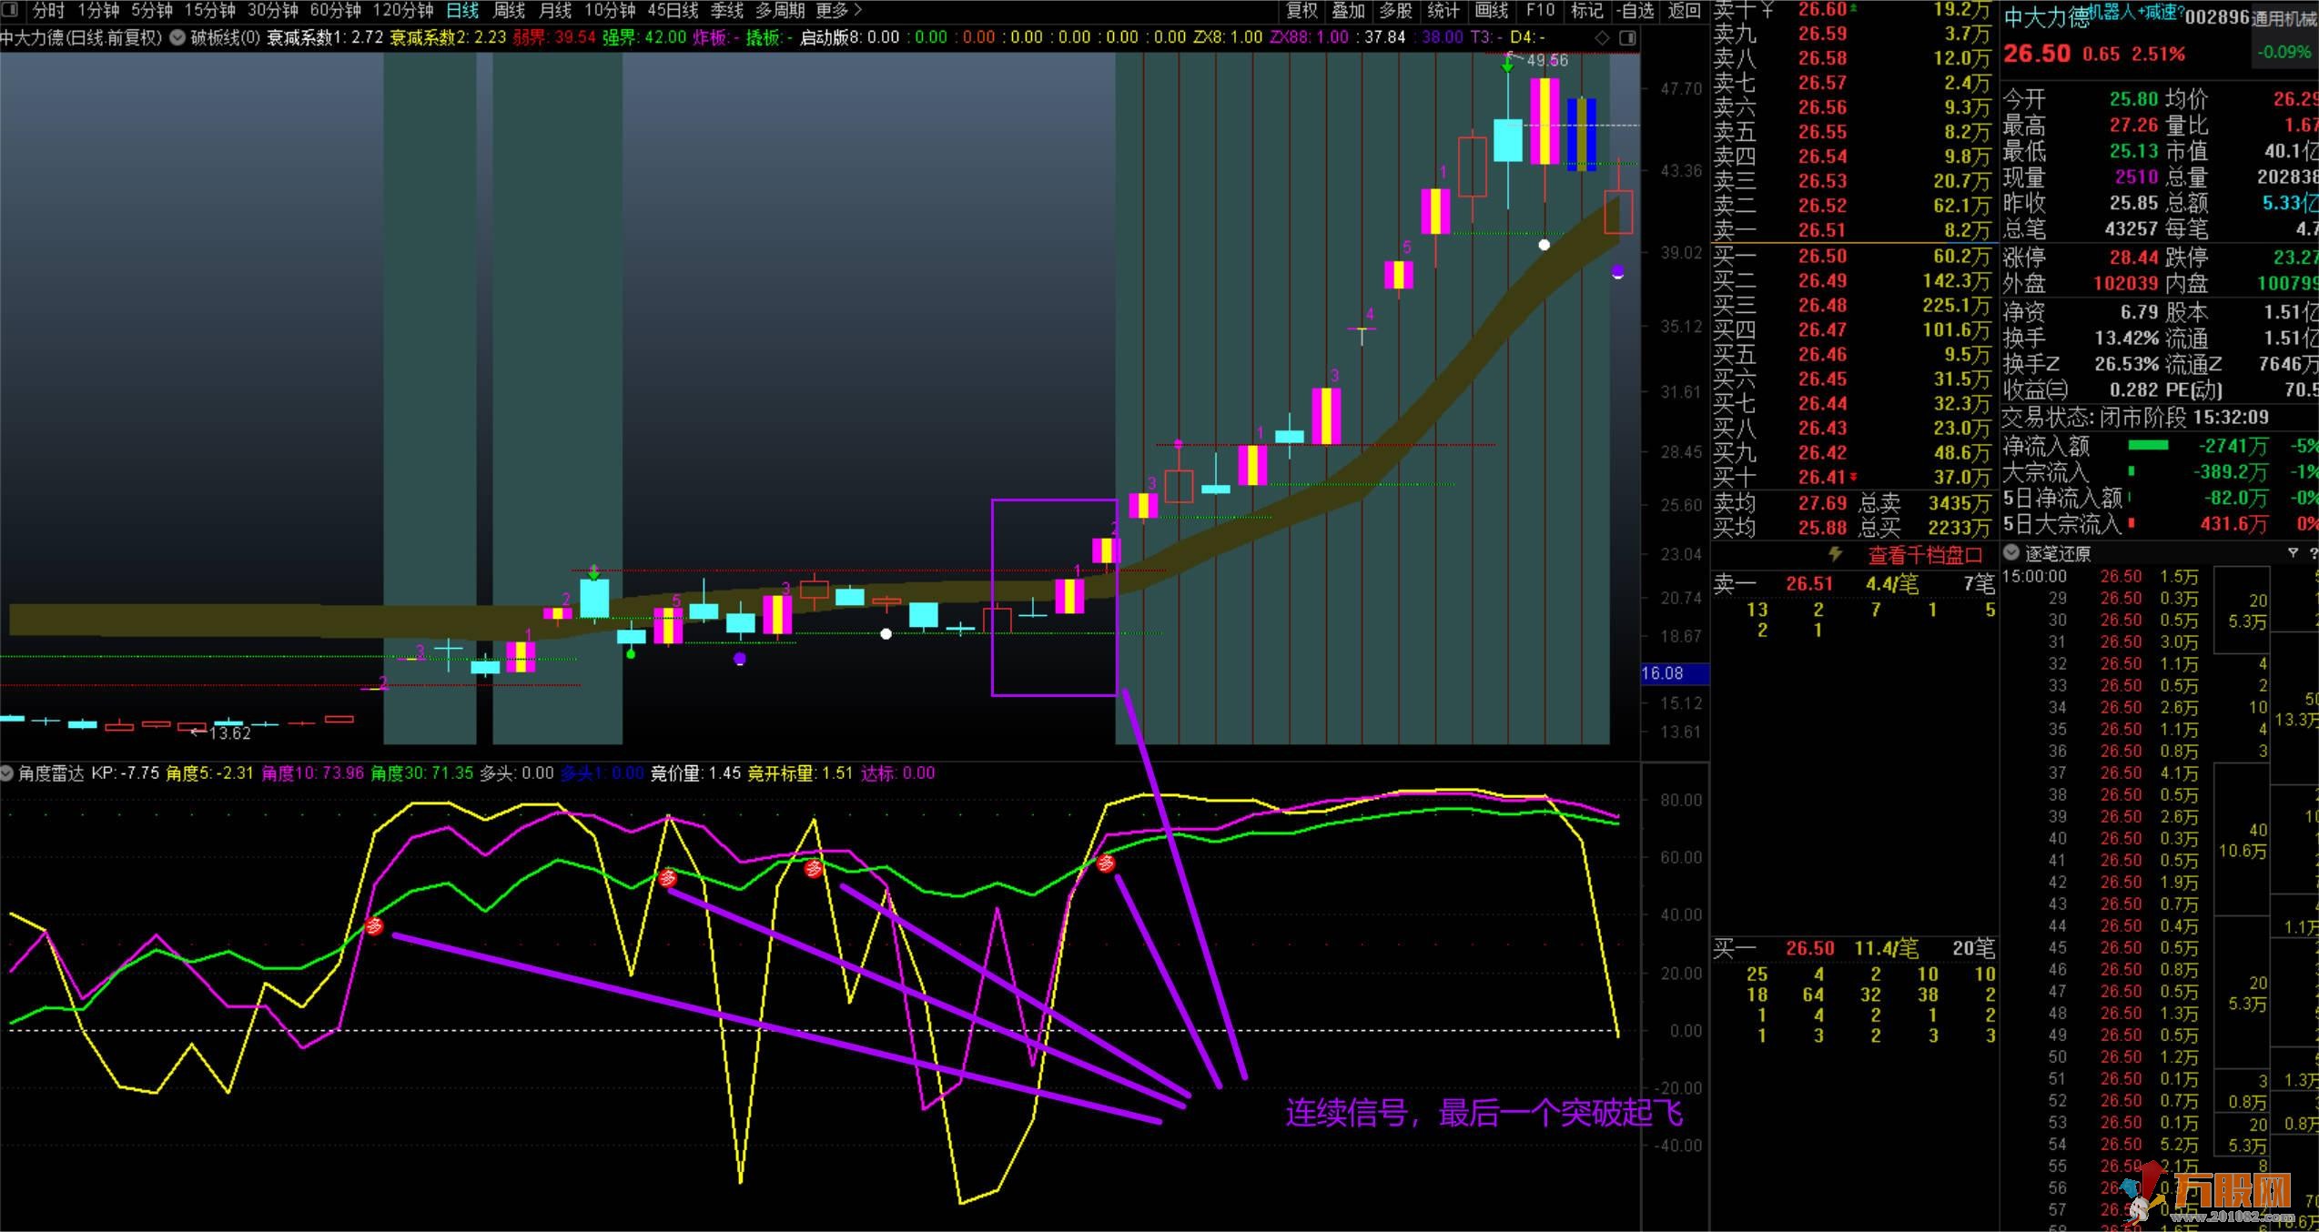The width and height of the screenshot is (2319, 1232).
Task: Click the 通用机械 industry tag
Action: 2283,18
